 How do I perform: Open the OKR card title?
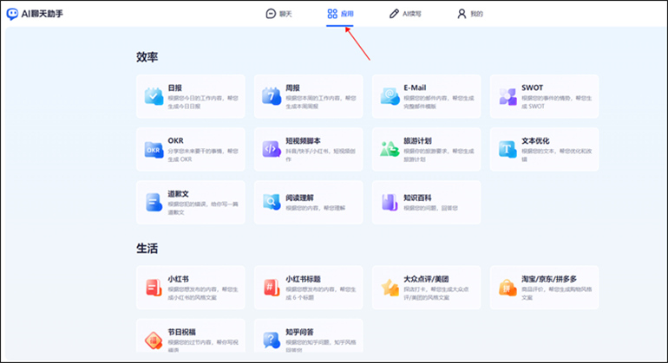[x=175, y=141]
